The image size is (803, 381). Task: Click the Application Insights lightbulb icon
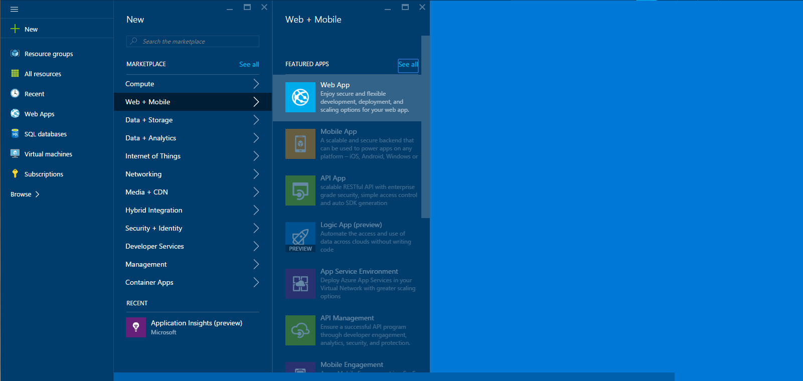pyautogui.click(x=136, y=327)
